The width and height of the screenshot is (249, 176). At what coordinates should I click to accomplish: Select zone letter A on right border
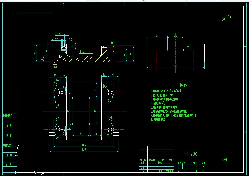[245, 46]
